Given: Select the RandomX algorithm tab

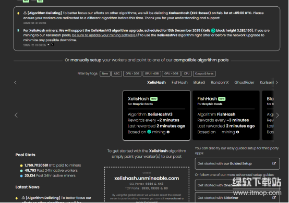Looking at the screenshot, I should coord(220,83).
